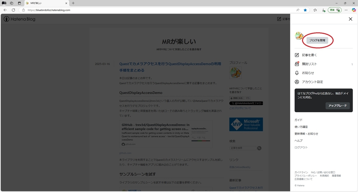Screen dimensions: 358x192
Task: Click the pencil icon beside 記事を書く
Action: pos(297,55)
